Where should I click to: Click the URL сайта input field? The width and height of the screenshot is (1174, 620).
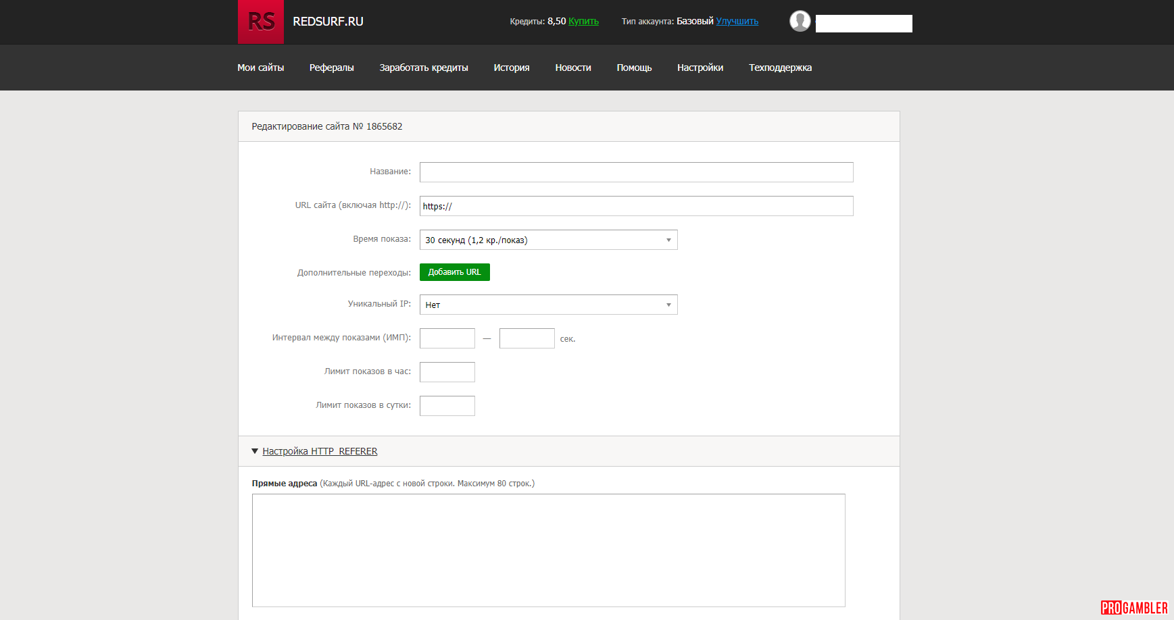pyautogui.click(x=636, y=206)
